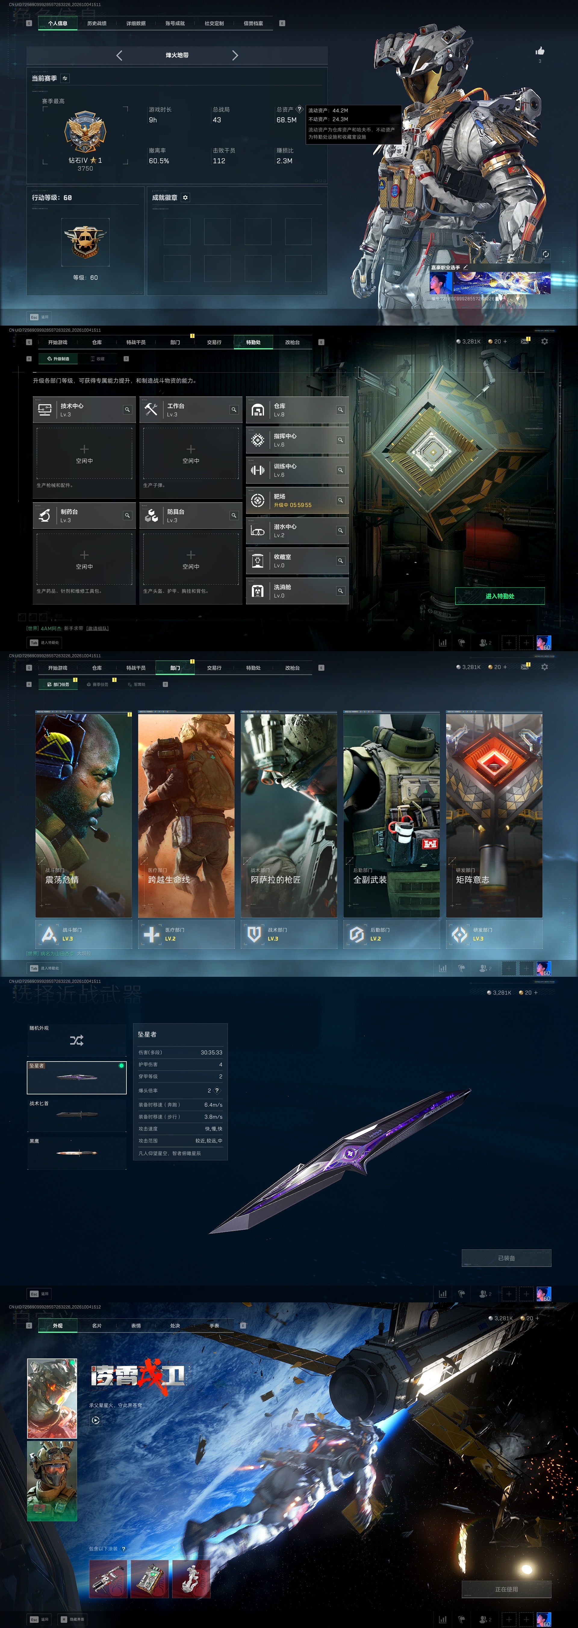Click the pencil edit icon beside the player title
The image size is (578, 1628).
[466, 267]
